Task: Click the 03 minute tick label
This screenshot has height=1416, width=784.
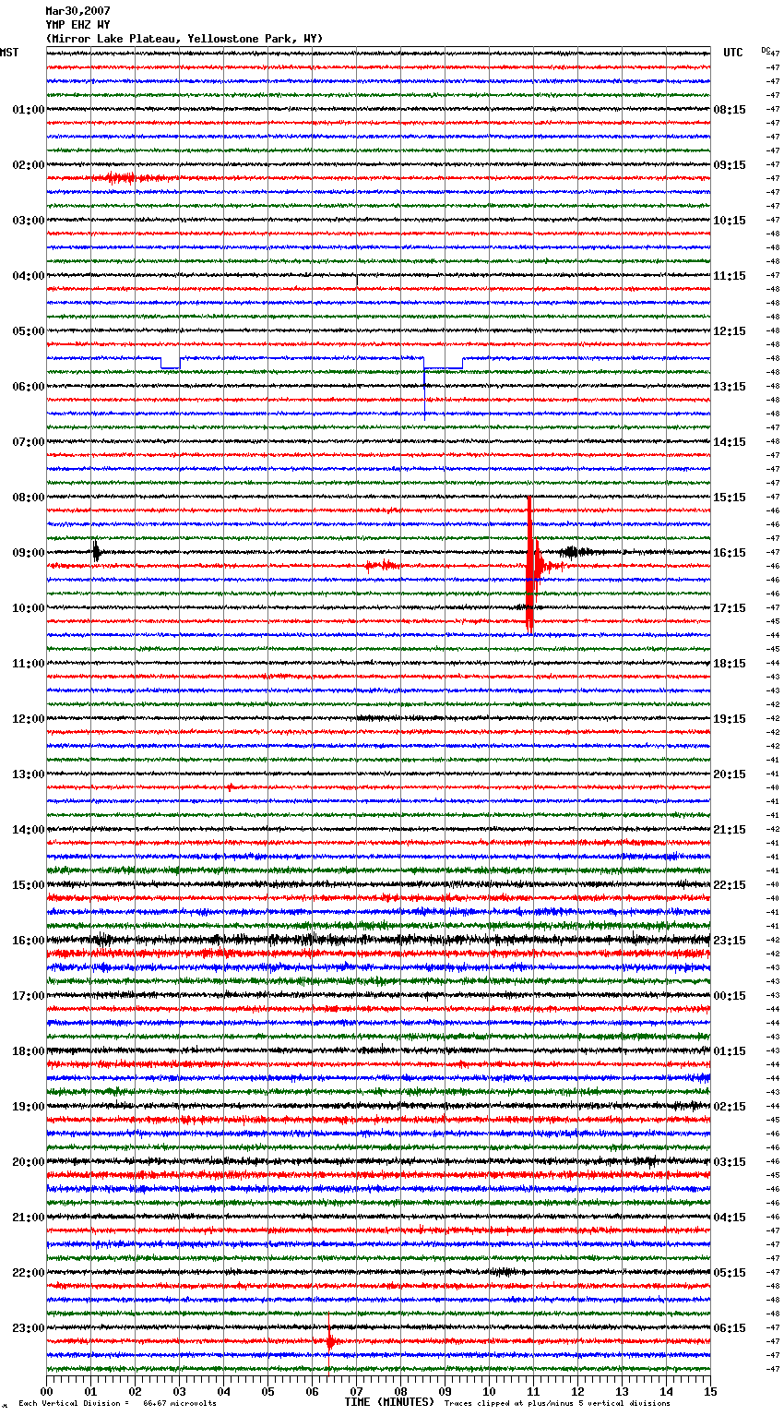Action: click(x=179, y=1391)
